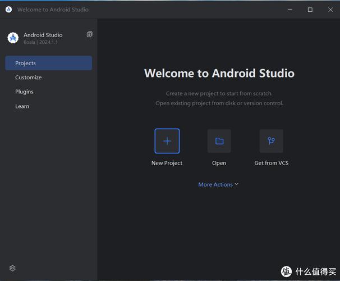Viewport: 340px width, 281px height.
Task: Click the 'Koala | 2024.1.1' version text
Action: 41,42
